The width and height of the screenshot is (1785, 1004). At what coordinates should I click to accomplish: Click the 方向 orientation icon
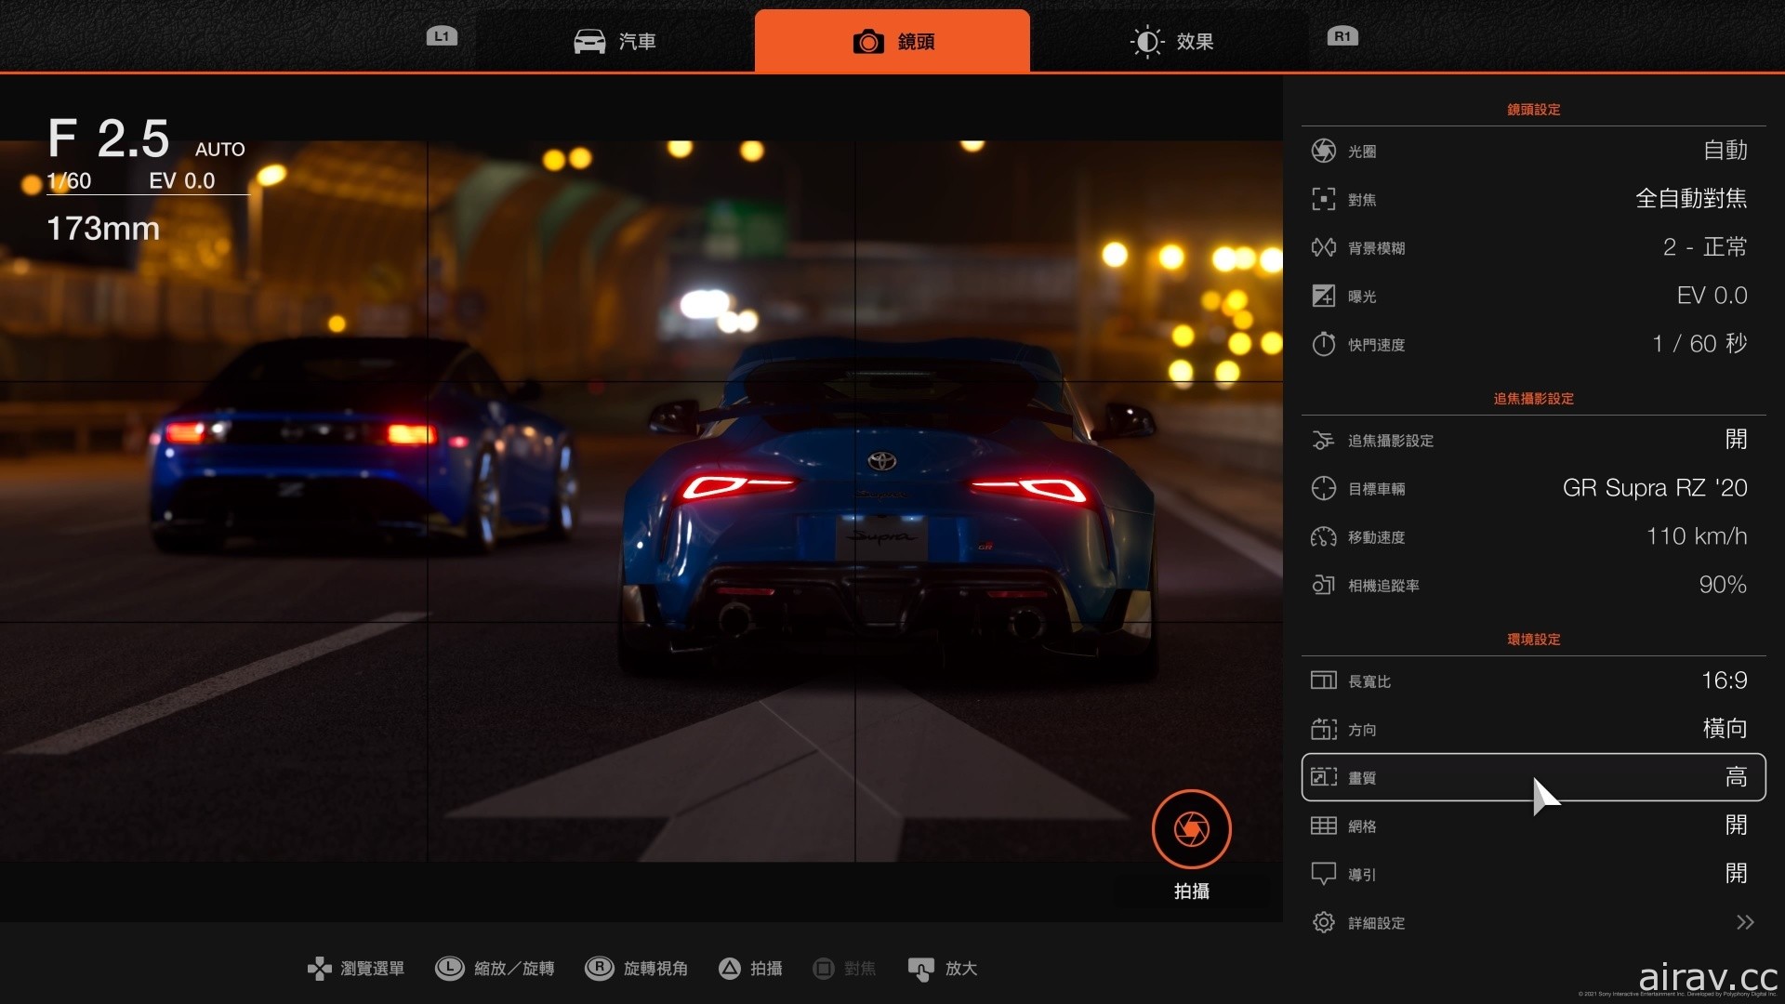coord(1324,729)
